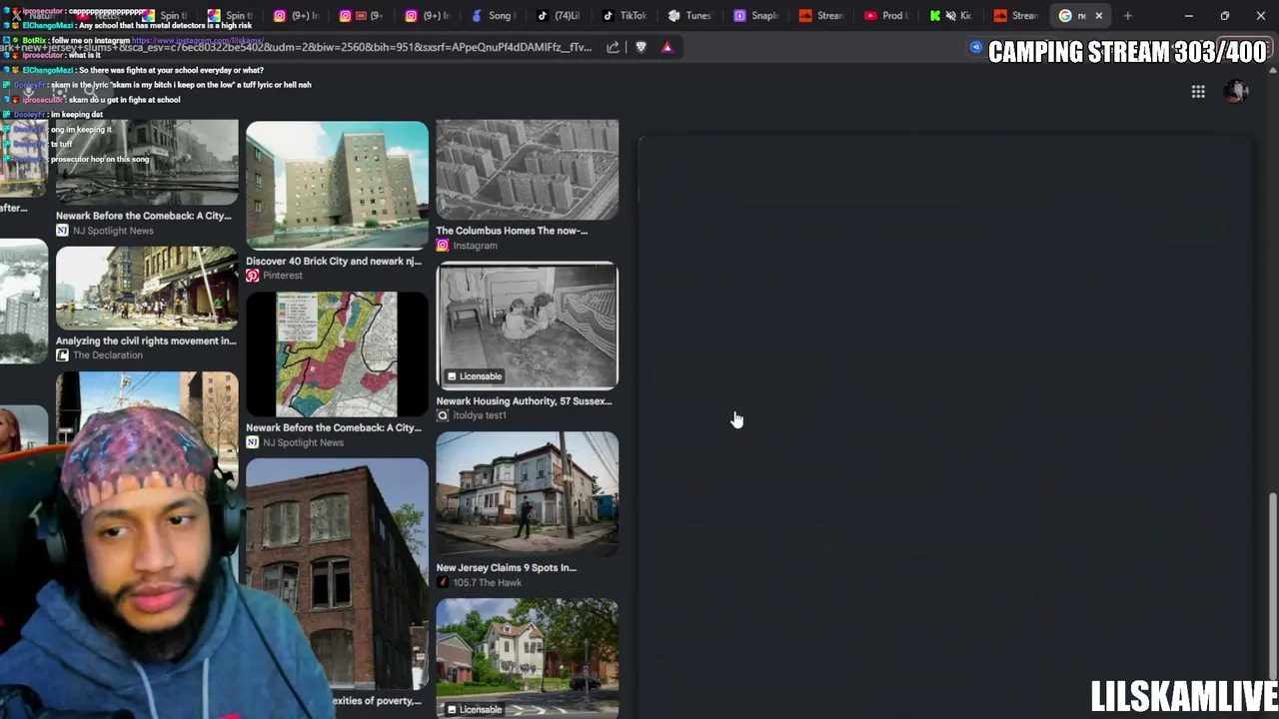Switch to the Prod YouTube tab
This screenshot has height=719, width=1279.
pos(886,16)
